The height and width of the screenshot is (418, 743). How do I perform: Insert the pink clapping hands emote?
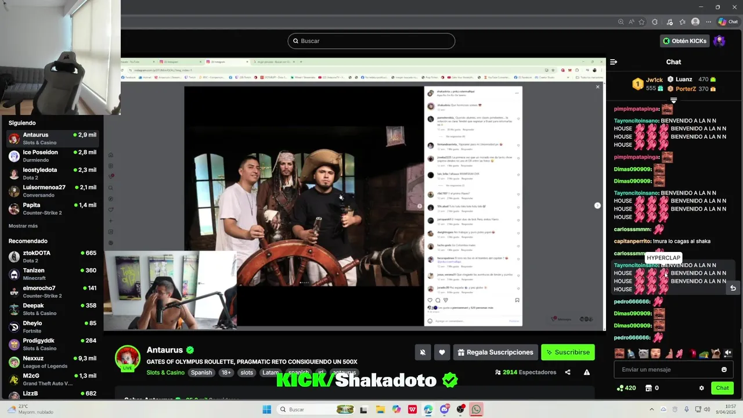tap(680, 353)
